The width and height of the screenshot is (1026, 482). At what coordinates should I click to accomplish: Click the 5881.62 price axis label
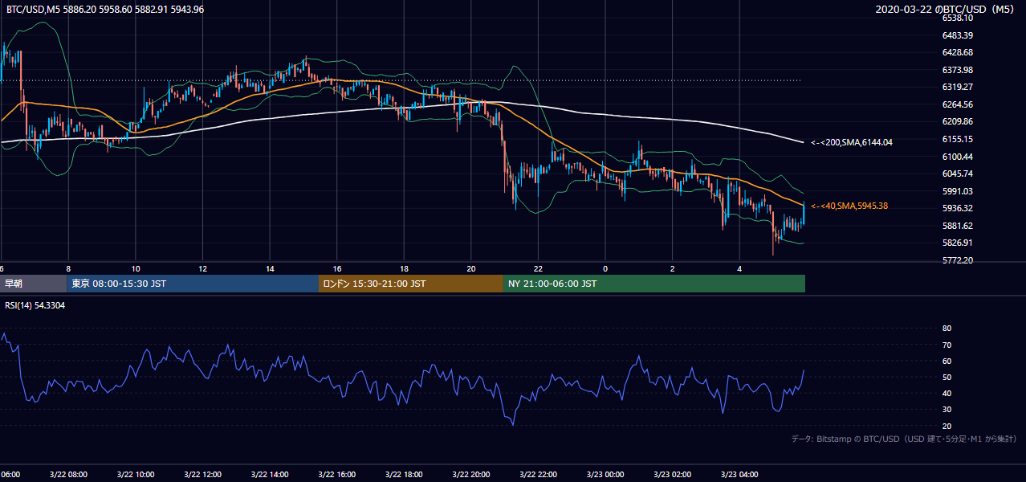(958, 226)
